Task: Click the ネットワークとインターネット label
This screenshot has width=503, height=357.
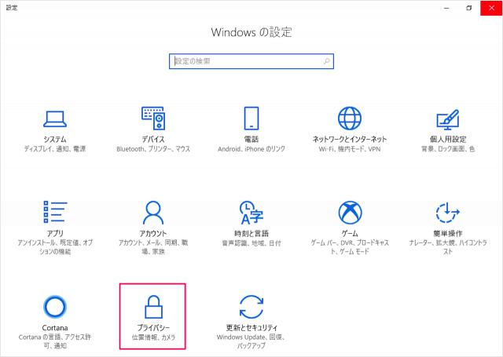Action: [350, 140]
